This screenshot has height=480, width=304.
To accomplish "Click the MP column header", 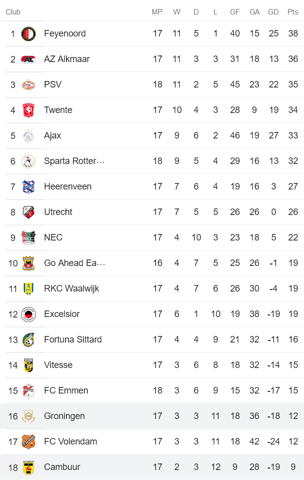I will point(157,12).
